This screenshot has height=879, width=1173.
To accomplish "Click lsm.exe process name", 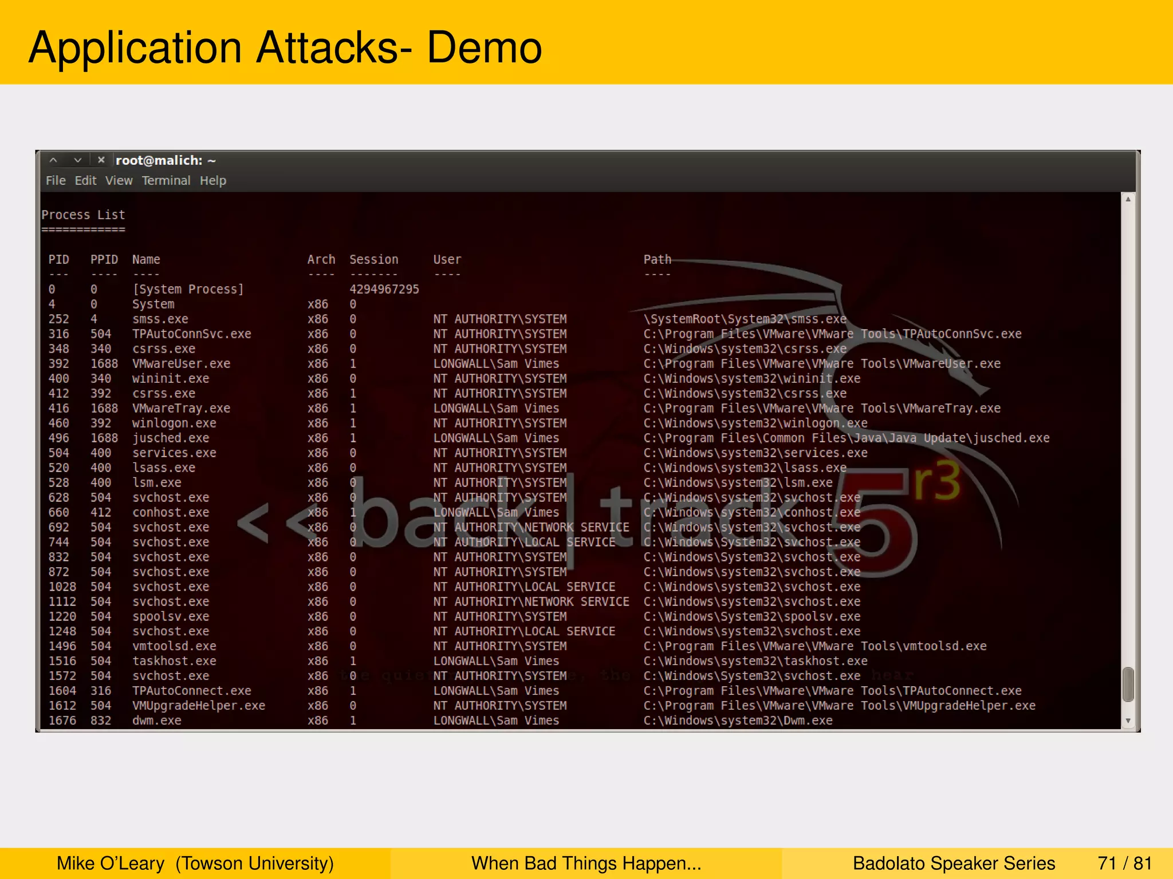I will coord(157,483).
